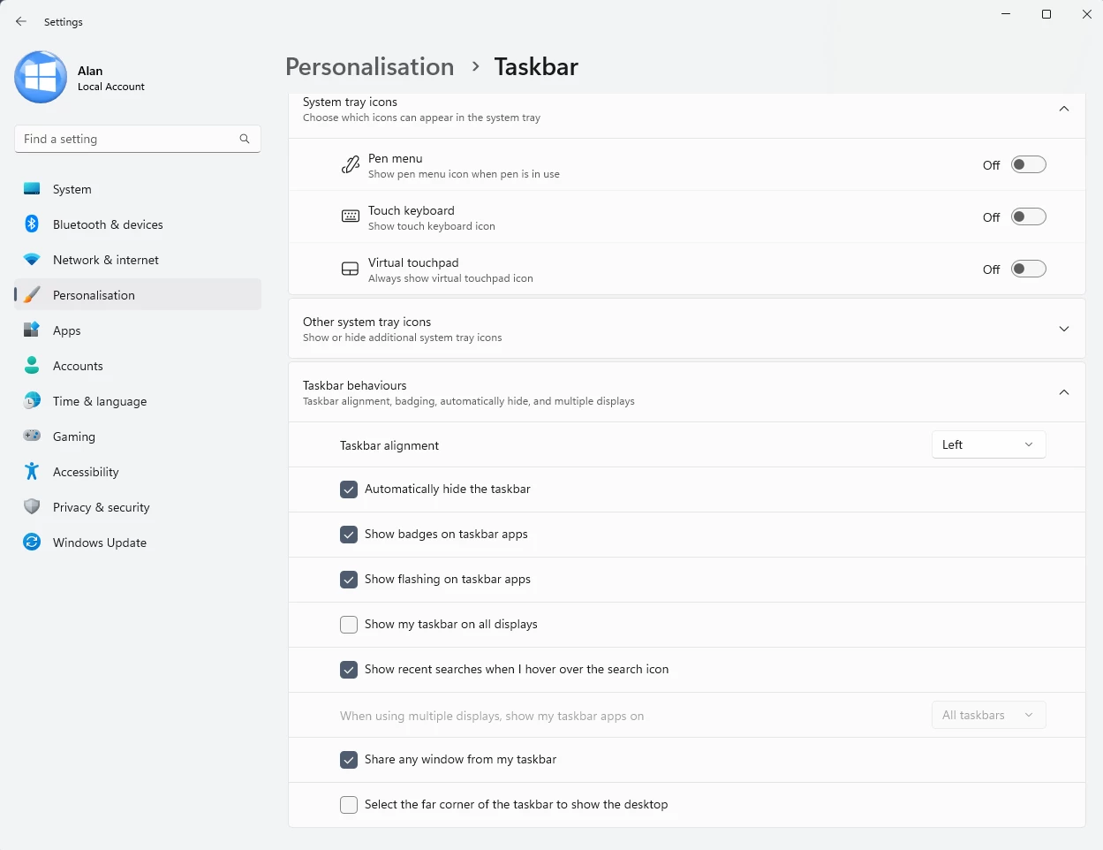The image size is (1103, 850).
Task: Open the All taskbars dropdown
Action: [989, 715]
